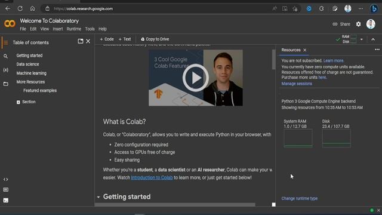Click the browser address bar URL
The image size is (382, 215).
[84, 9]
